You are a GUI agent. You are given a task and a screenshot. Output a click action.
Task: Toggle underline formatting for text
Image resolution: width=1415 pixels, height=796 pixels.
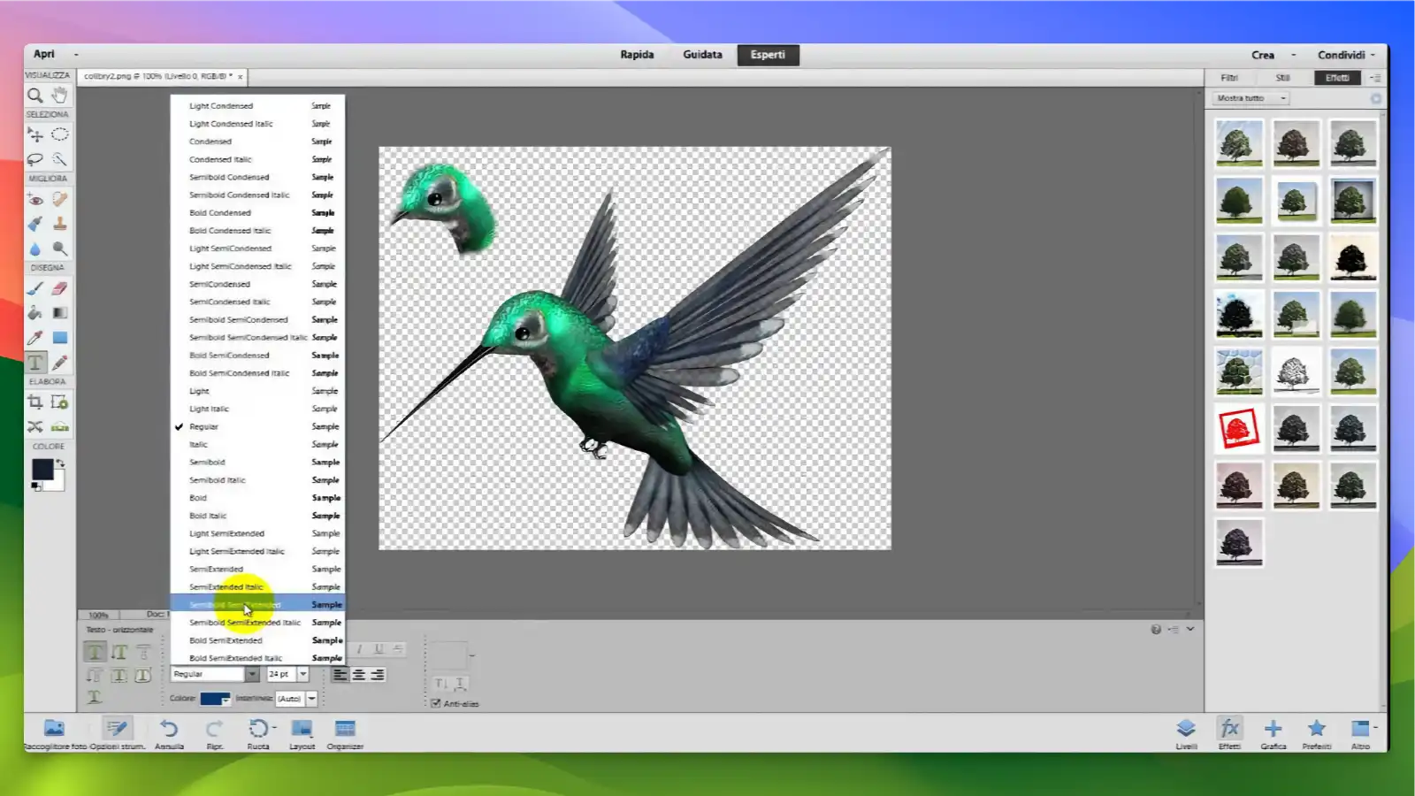click(379, 649)
